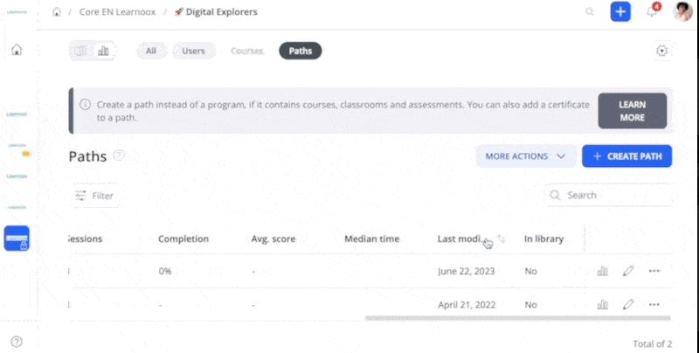Open the notifications bell
Screen dimensions: 699x353
click(652, 11)
